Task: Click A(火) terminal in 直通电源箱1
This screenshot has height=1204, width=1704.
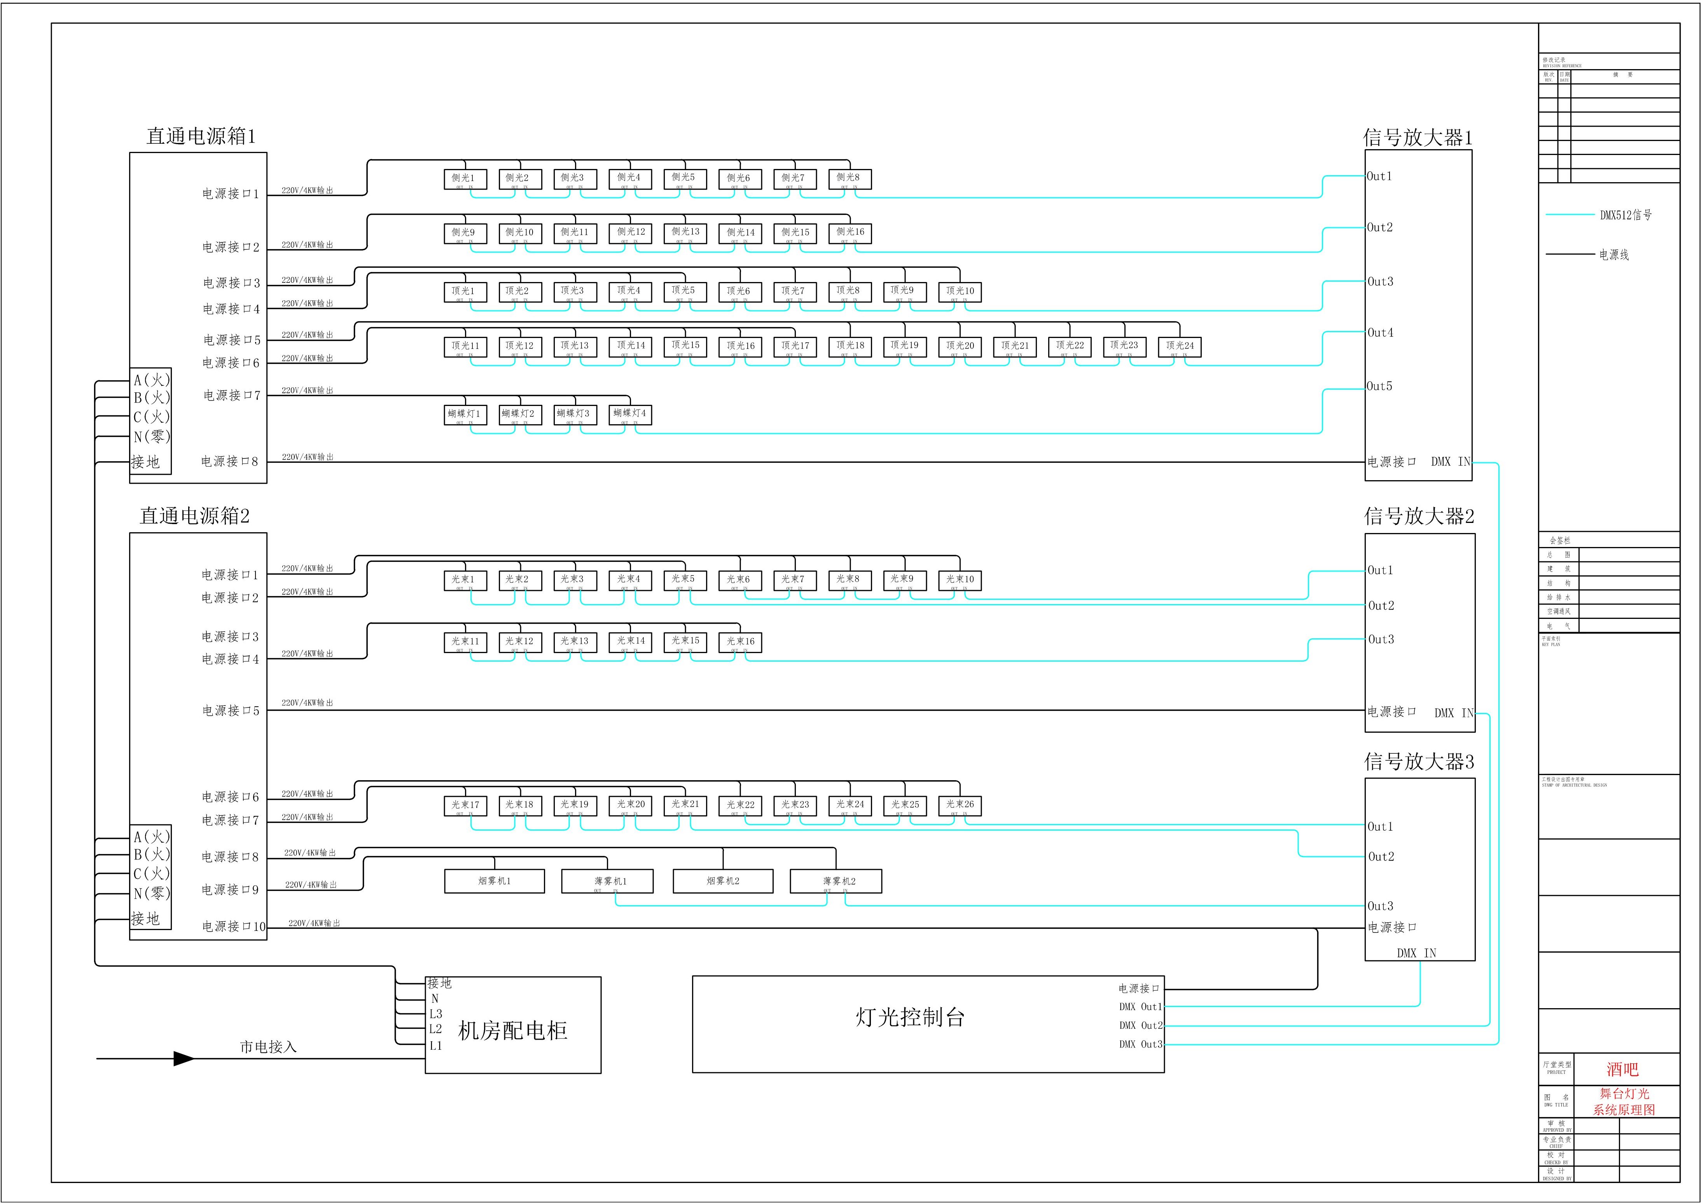Action: pos(152,381)
